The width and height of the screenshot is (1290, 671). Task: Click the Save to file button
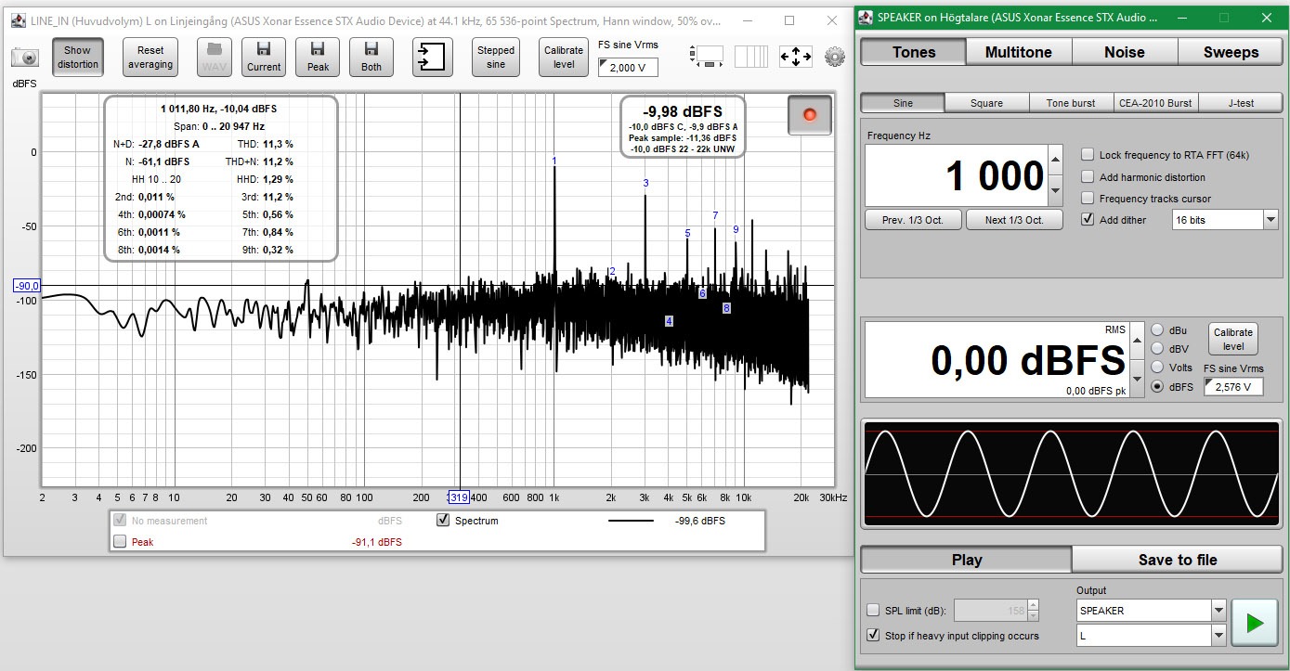[x=1177, y=560]
